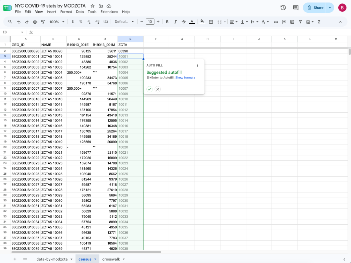The height and width of the screenshot is (263, 351).
Task: Open vertical align dropdown
Action: (x=244, y=22)
